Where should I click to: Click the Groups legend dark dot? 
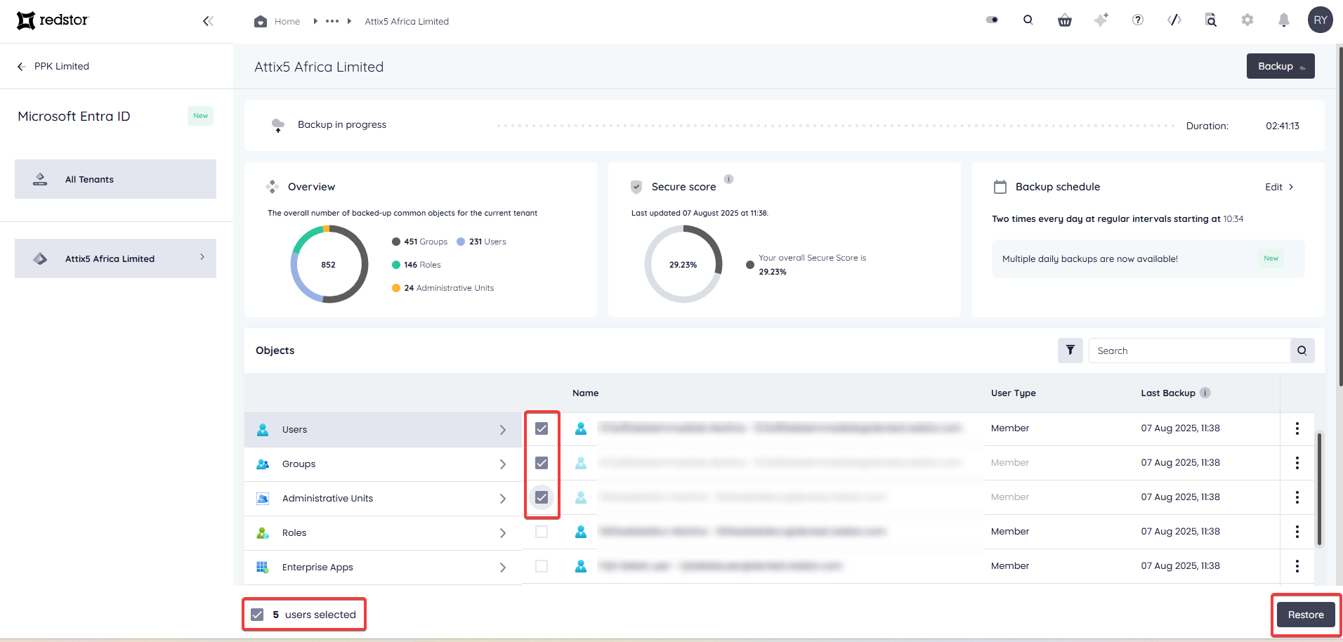click(396, 242)
